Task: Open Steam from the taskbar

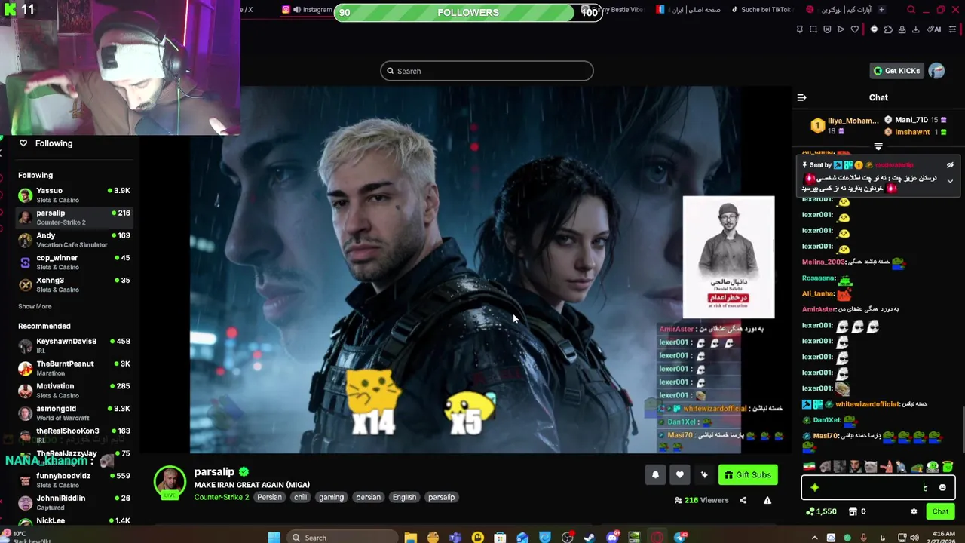Action: [x=590, y=537]
